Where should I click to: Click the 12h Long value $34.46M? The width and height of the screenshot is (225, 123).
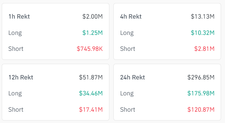(x=91, y=93)
